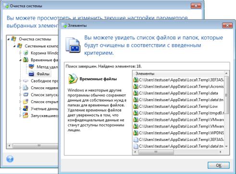Click the Поиск завершен status text
236x174 pixels.
103,66
